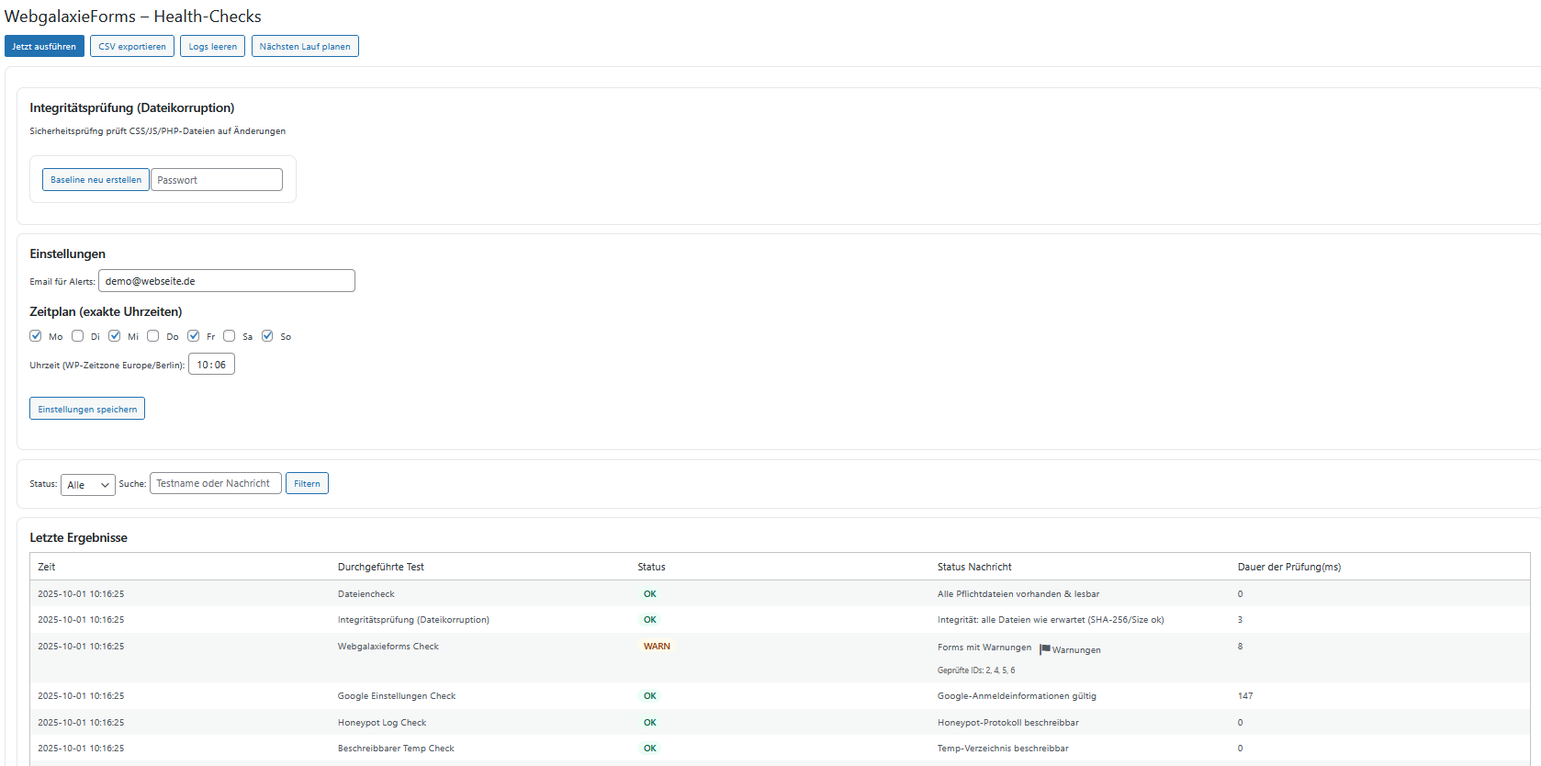Enable the Sa weekday checkbox
This screenshot has height=766, width=1541.
(230, 336)
